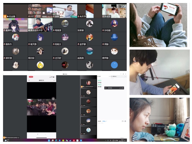Click the floating round button on the video
This screenshot has width=192, height=144.
(x=53, y=98)
